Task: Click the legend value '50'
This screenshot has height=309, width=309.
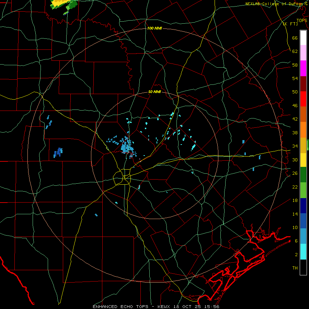Action: 295,92
